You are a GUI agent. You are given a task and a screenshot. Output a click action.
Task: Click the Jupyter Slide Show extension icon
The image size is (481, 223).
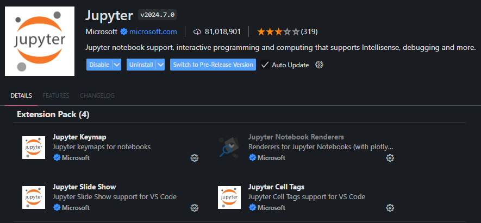34,197
